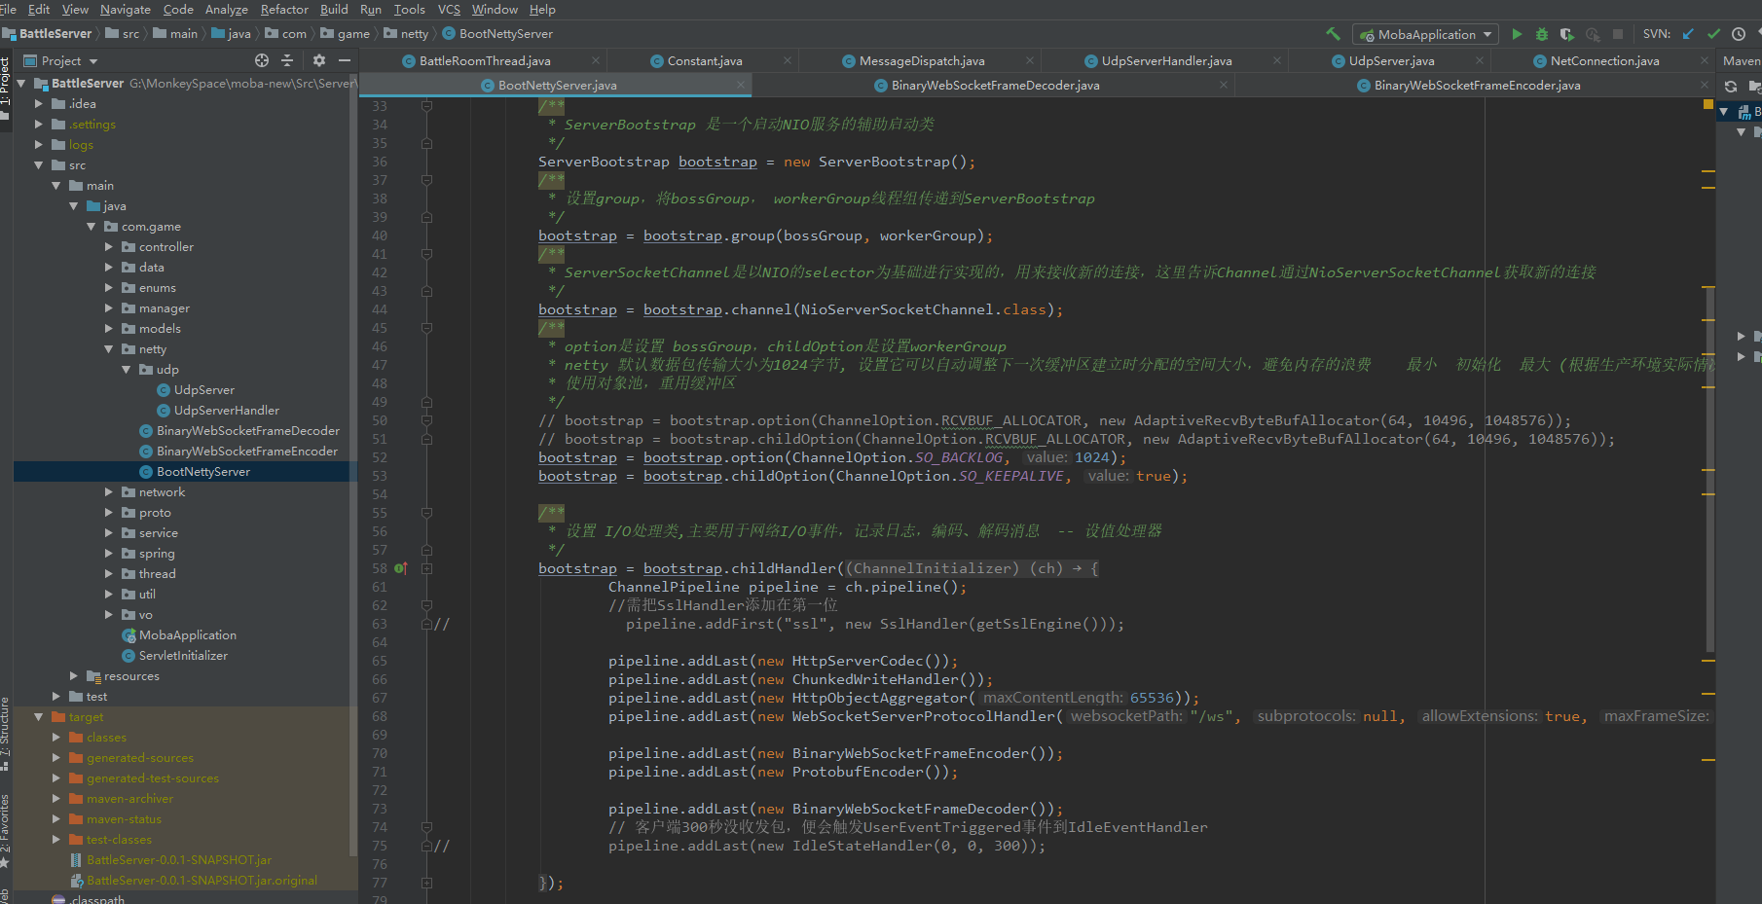The width and height of the screenshot is (1762, 904).
Task: Run with coverage using the shield icon
Action: (1566, 34)
